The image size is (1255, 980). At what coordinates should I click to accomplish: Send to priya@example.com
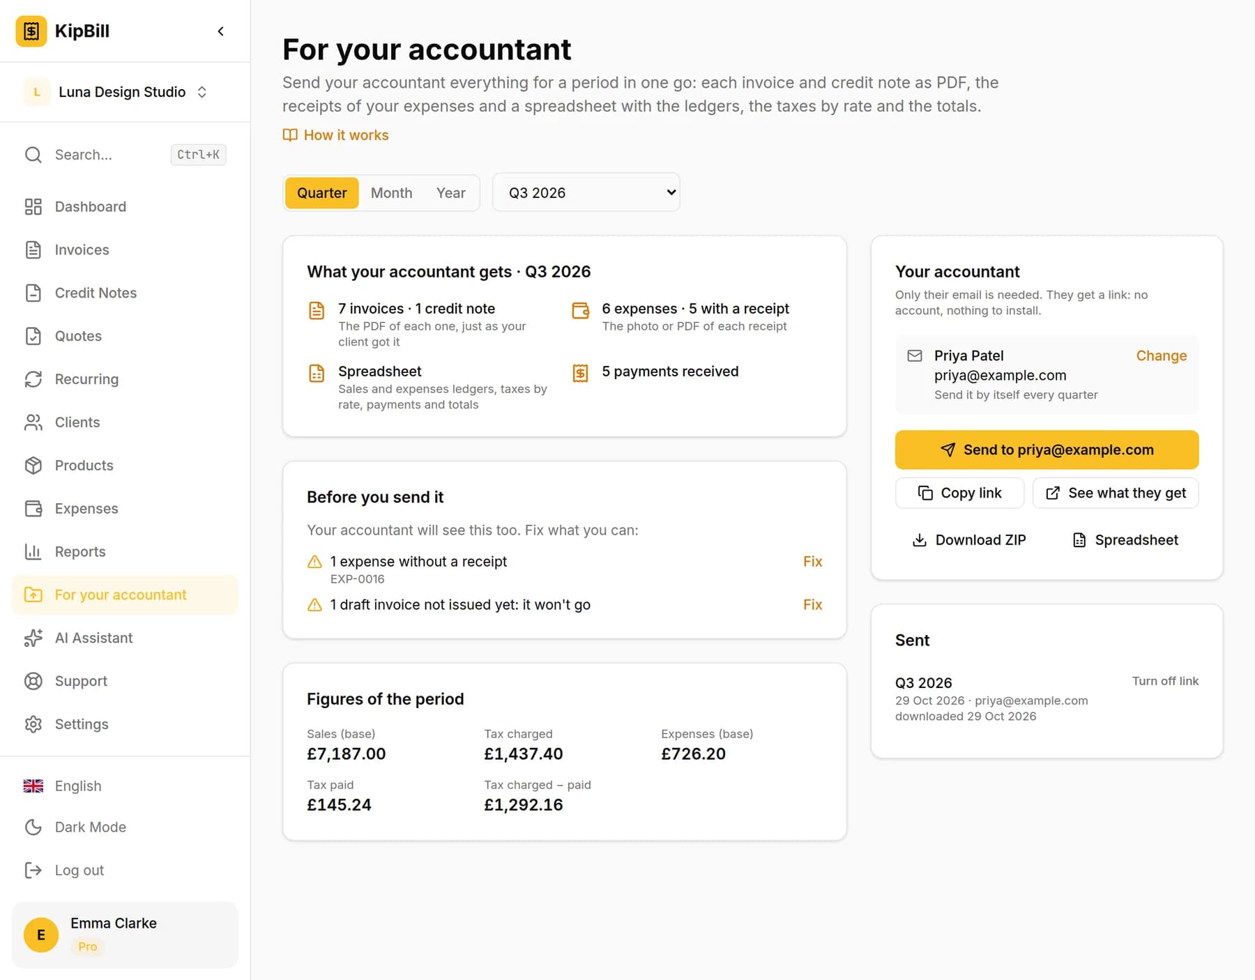[1047, 450]
